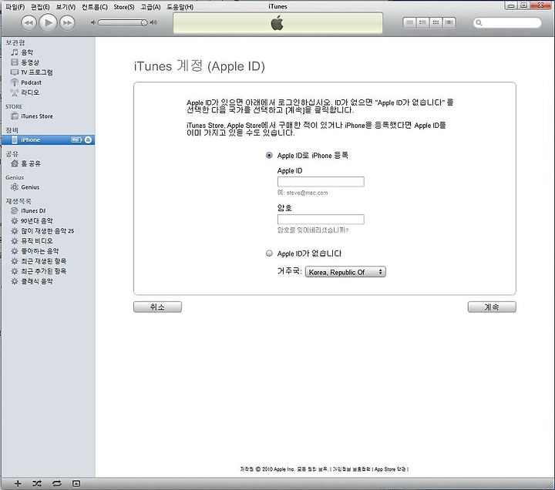Open 많이 재생한 음악 25 playlist
This screenshot has height=490, width=555.
pos(48,230)
